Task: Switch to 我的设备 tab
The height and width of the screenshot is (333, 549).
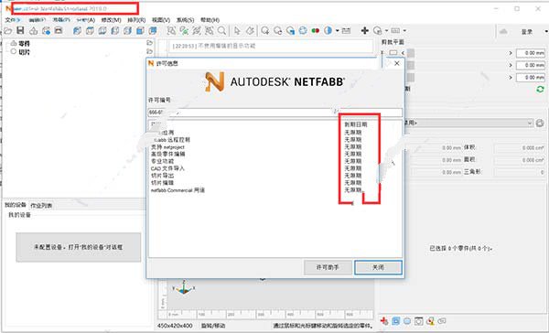Action: 15,205
